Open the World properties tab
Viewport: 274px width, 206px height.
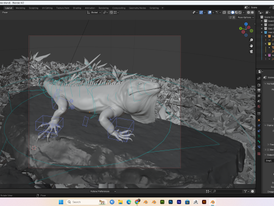pos(259,106)
